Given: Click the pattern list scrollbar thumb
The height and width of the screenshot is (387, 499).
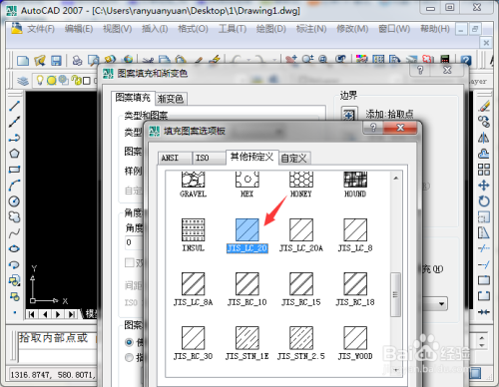Looking at the screenshot, I should (395, 294).
